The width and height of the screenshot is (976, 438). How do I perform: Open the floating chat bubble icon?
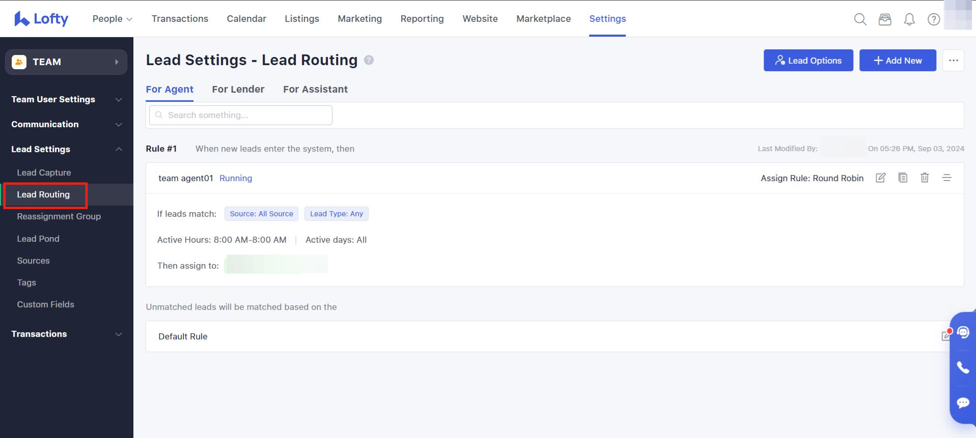tap(963, 403)
